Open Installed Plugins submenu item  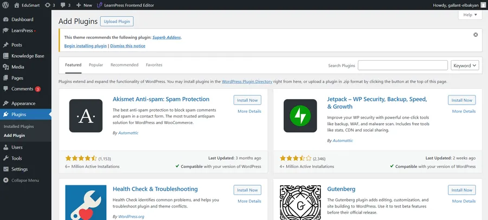click(x=18, y=127)
